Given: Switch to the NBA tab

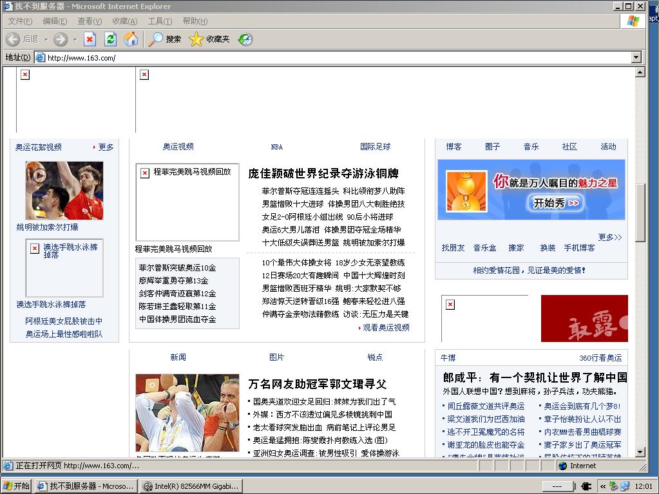Looking at the screenshot, I should pos(276,147).
